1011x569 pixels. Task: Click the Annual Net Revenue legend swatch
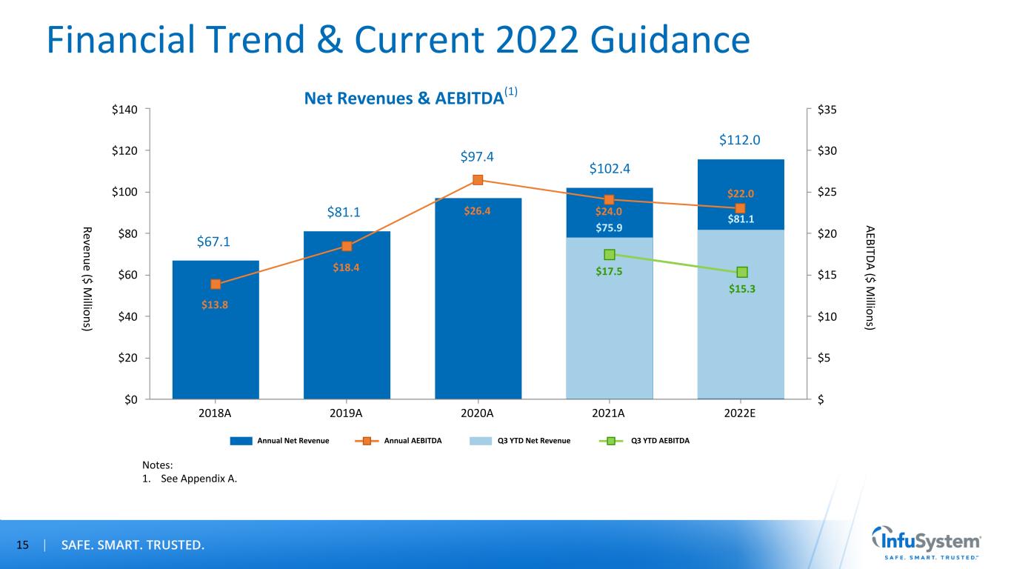coord(241,441)
